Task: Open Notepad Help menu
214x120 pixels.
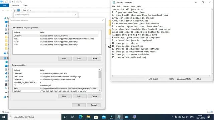Action: 139,6
